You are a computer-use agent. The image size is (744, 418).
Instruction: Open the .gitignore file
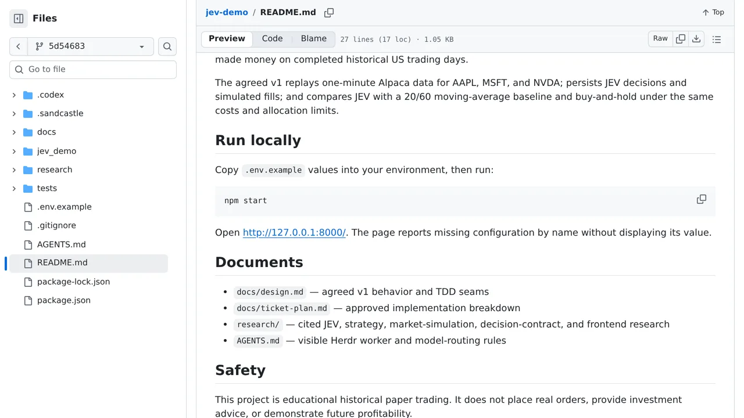tap(56, 226)
